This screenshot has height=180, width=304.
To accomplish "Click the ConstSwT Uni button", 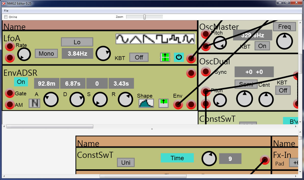I will pyautogui.click(x=126, y=162).
